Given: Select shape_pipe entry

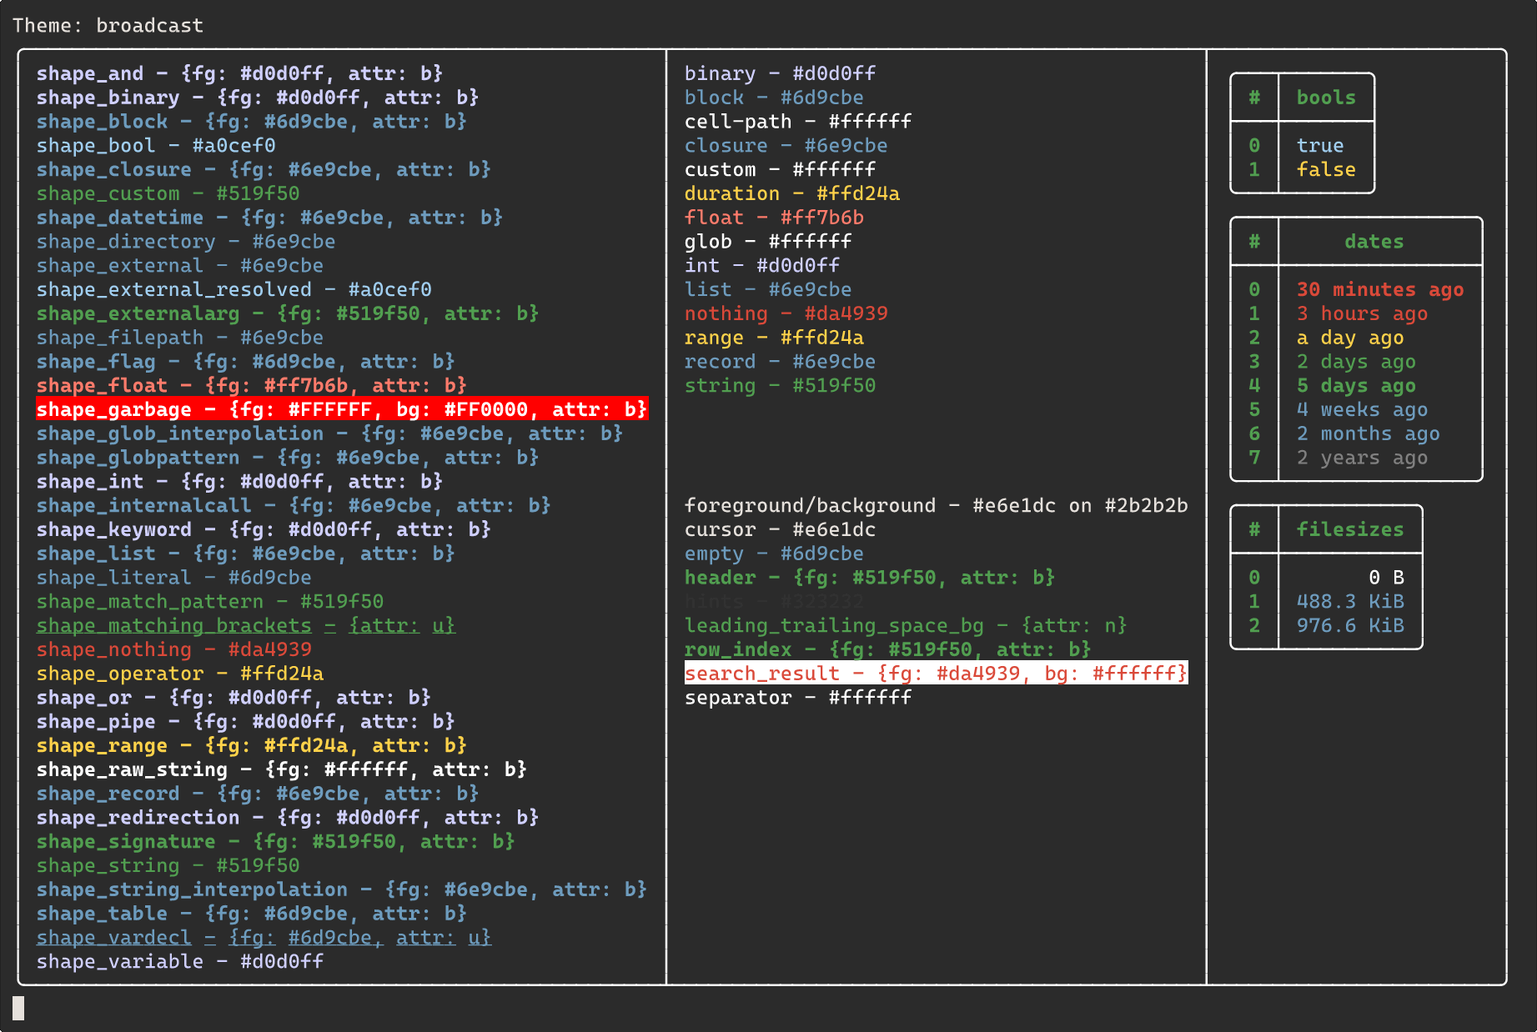Looking at the screenshot, I should [246, 722].
